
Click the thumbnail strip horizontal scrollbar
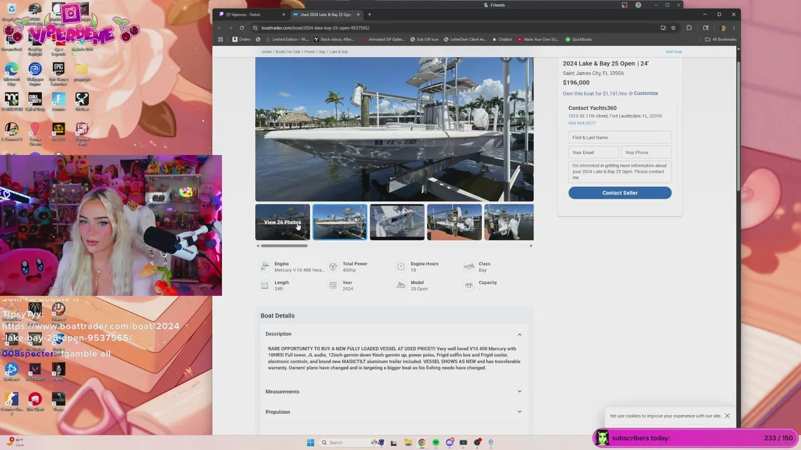[284, 246]
